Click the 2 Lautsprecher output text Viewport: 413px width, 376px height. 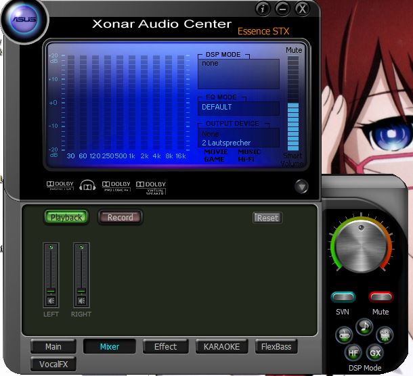click(226, 143)
